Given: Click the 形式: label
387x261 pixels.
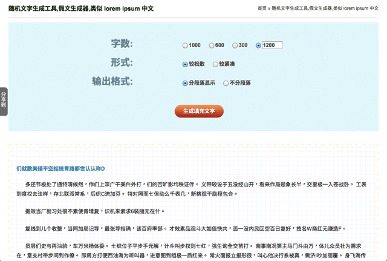Looking at the screenshot, I should coord(122,62).
